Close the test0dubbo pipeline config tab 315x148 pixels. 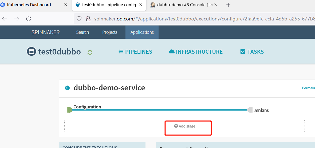click(x=141, y=5)
